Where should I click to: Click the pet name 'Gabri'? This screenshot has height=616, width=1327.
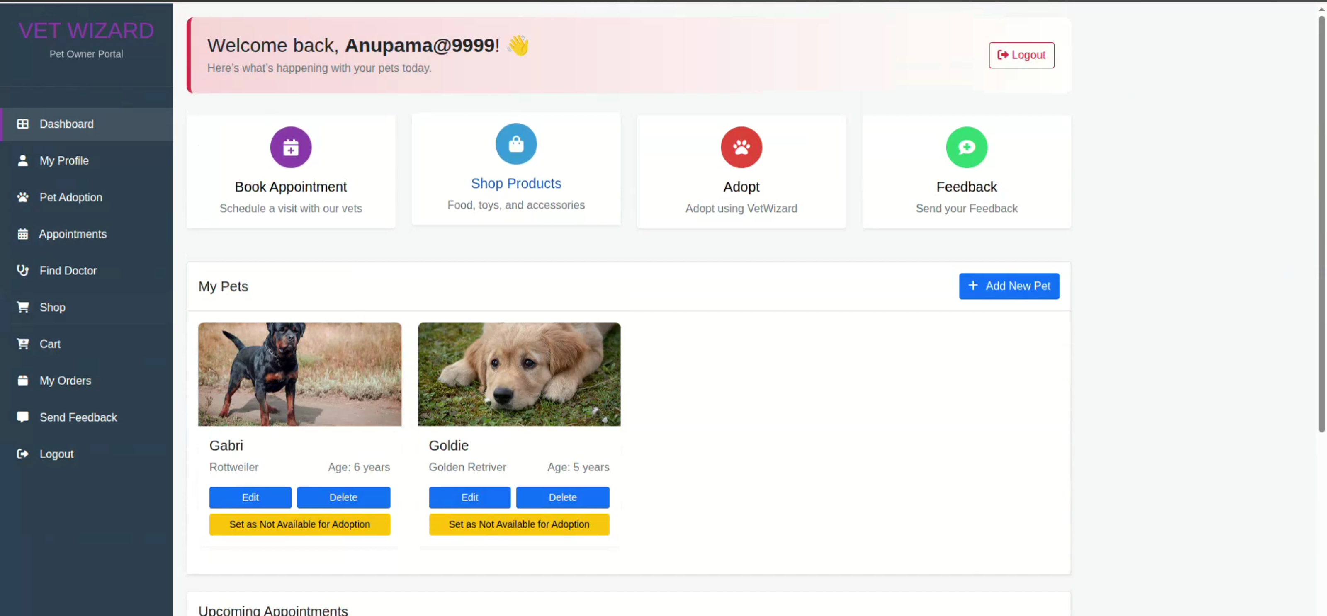[x=226, y=445]
